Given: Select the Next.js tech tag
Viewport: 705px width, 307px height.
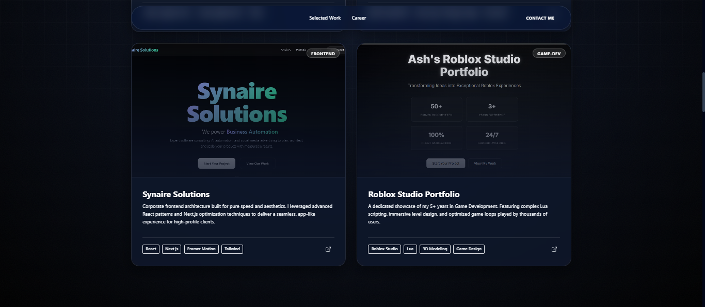Looking at the screenshot, I should click(171, 249).
